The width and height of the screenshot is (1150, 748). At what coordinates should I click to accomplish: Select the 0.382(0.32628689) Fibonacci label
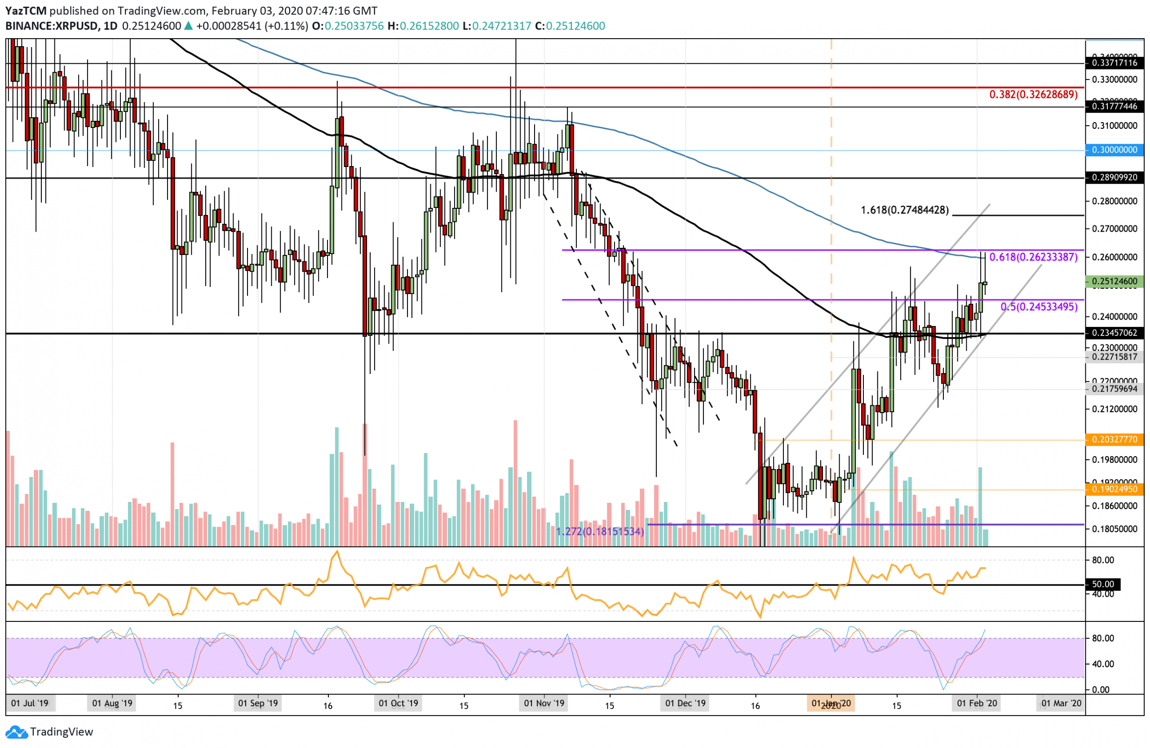[1033, 95]
